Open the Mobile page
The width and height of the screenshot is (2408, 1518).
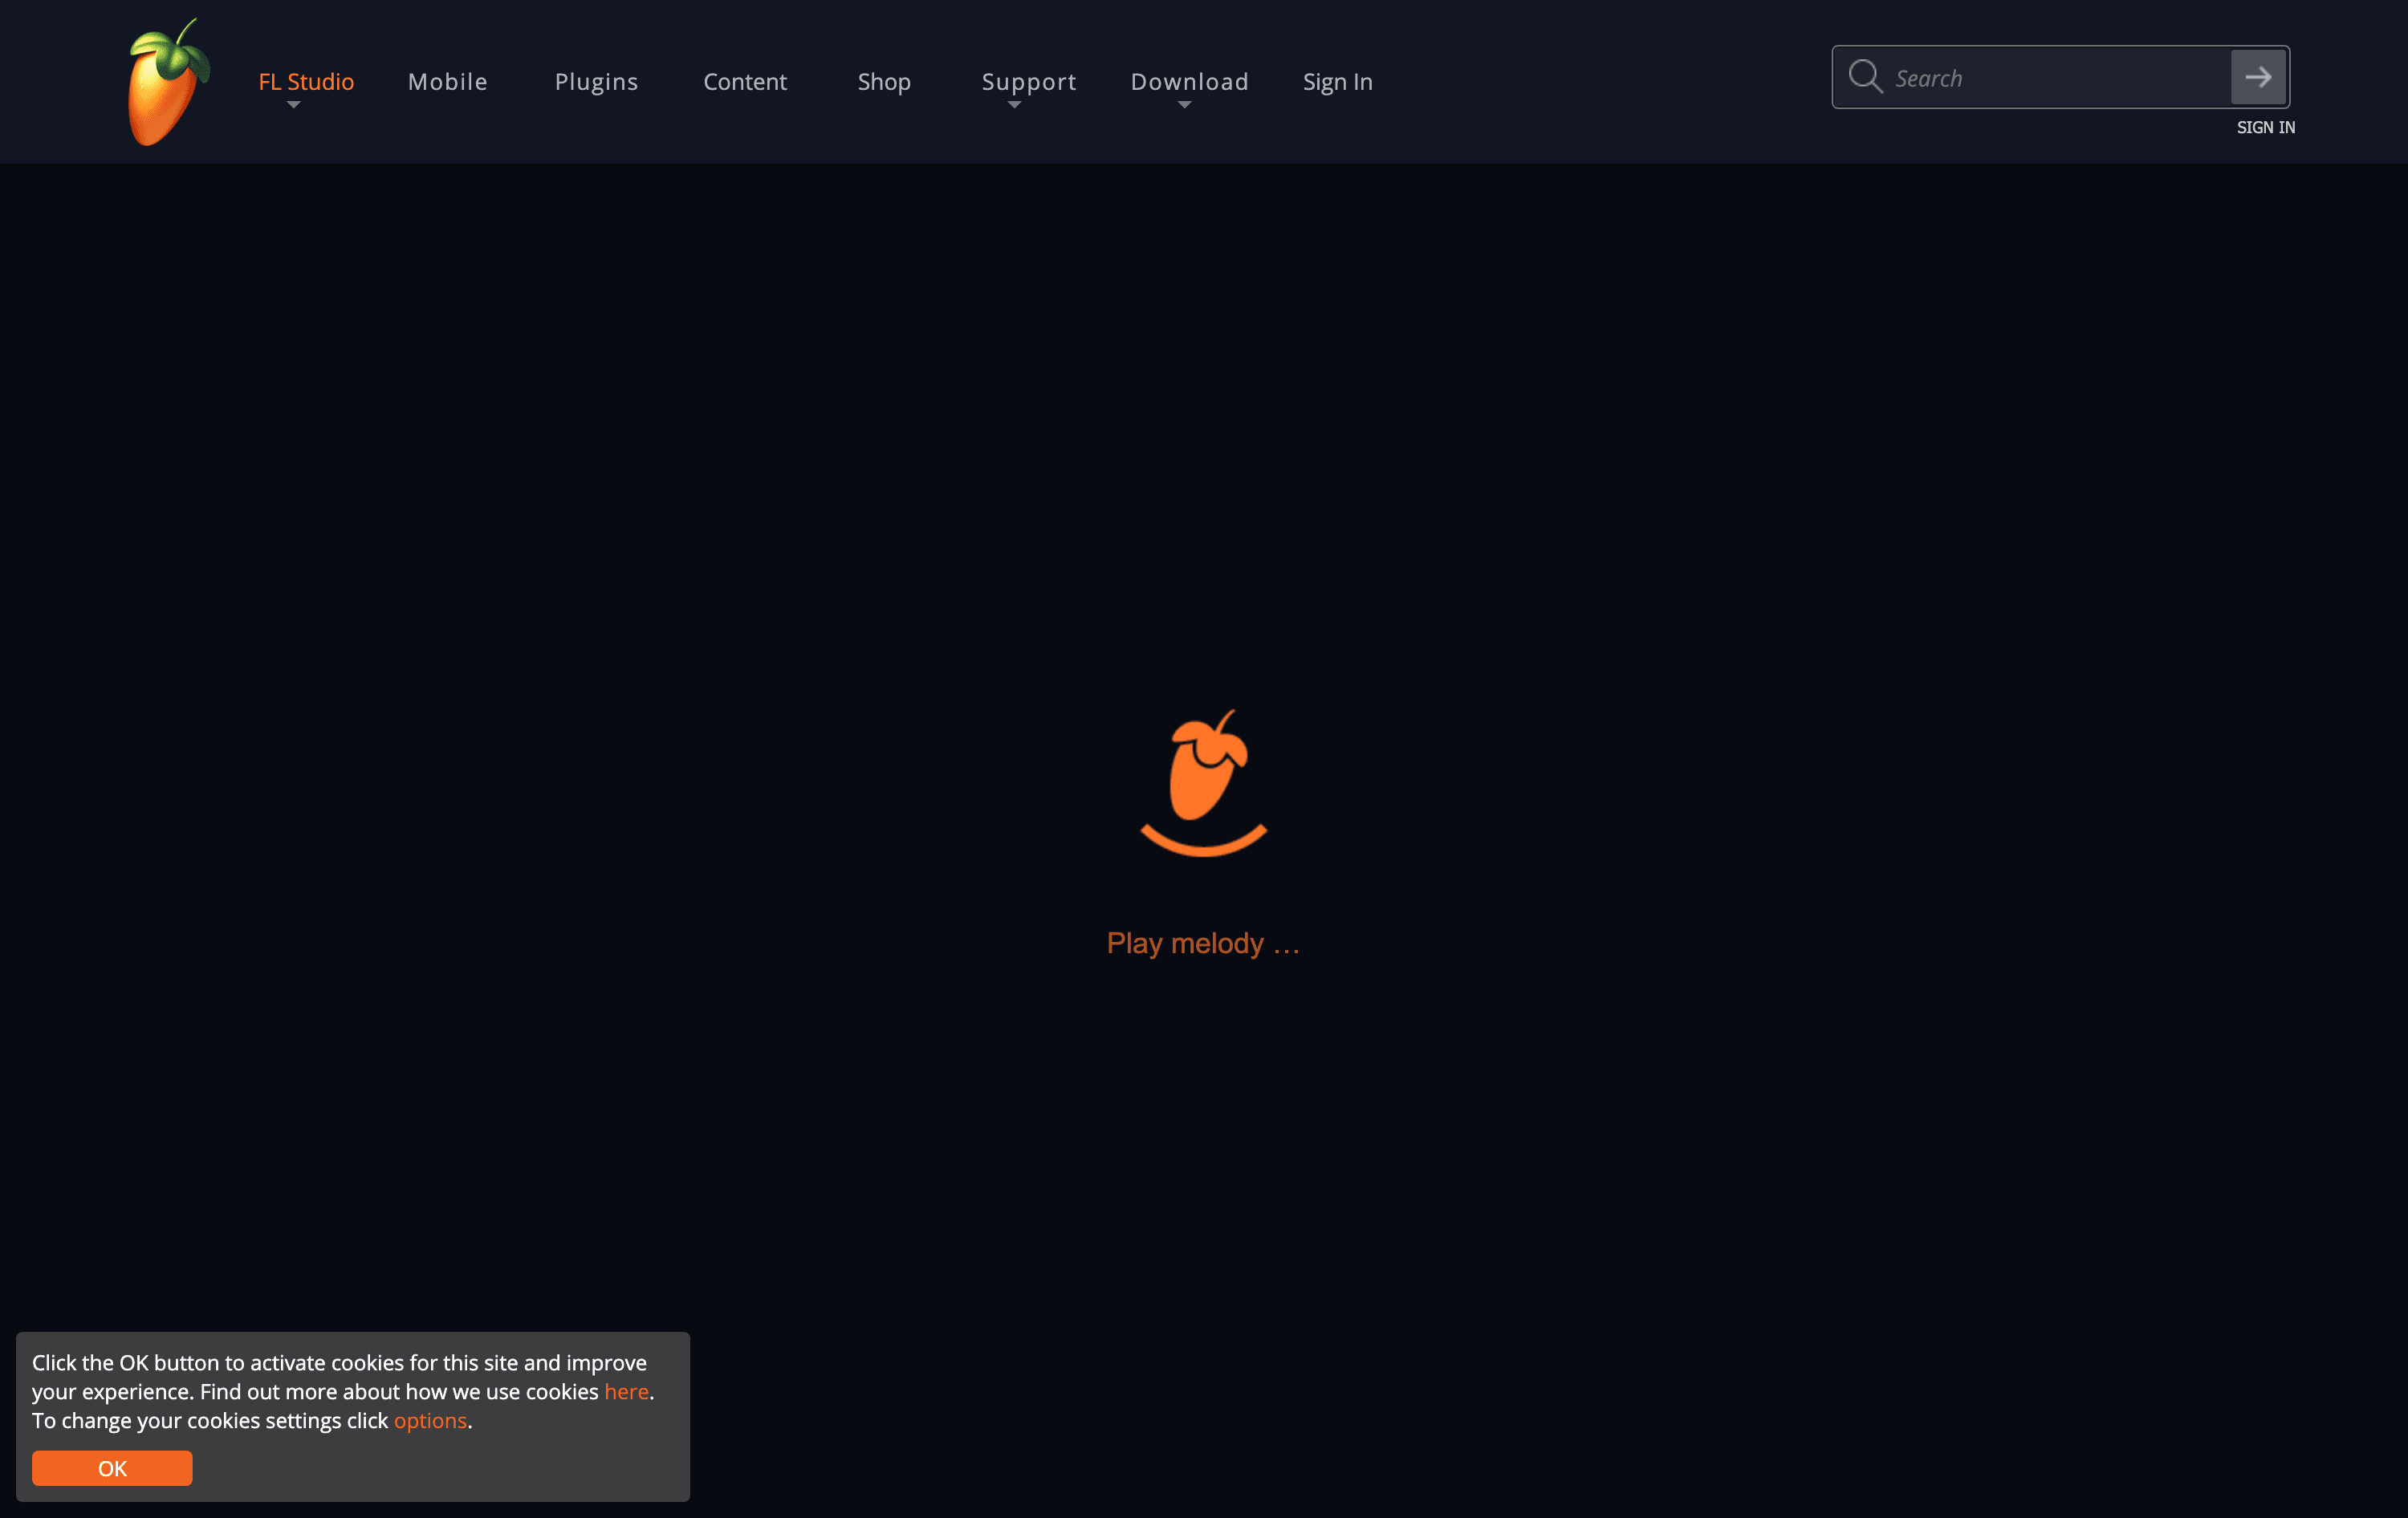click(447, 82)
